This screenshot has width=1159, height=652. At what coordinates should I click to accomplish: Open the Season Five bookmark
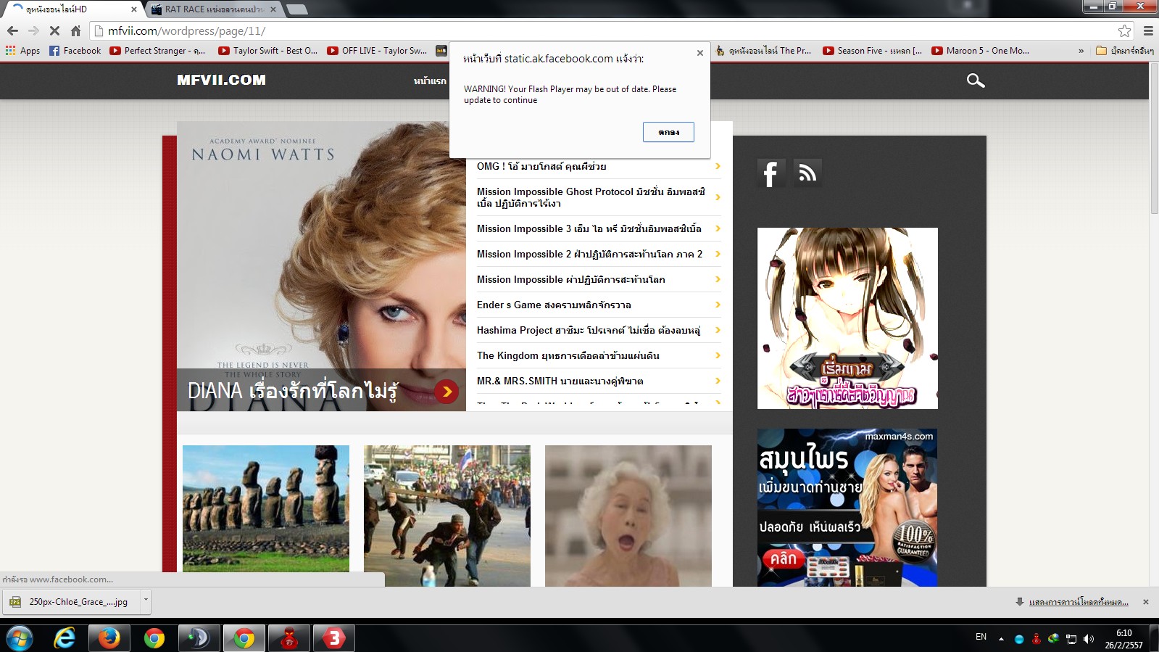[x=873, y=51]
